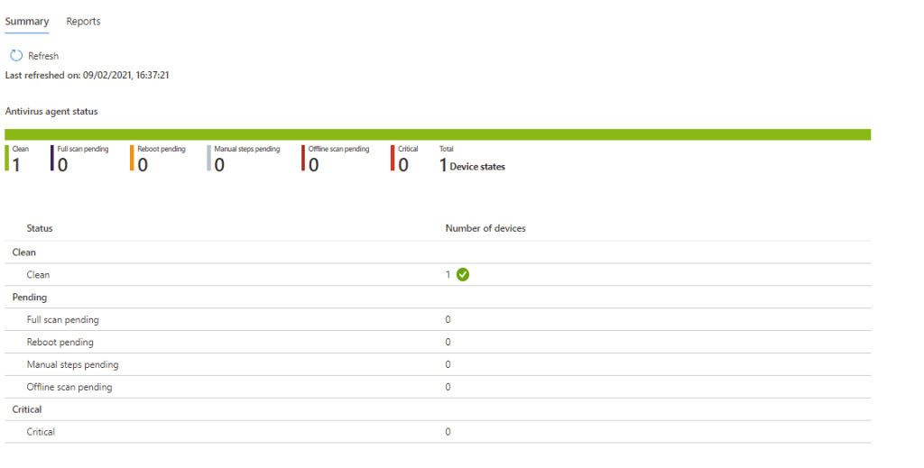Sort by Number of devices column header
The image size is (924, 468).
click(x=485, y=229)
